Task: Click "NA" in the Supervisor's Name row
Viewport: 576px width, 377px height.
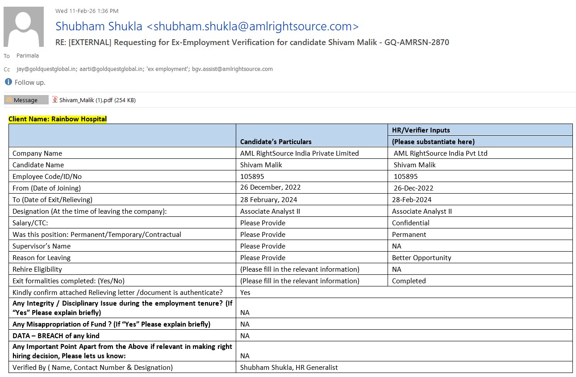Action: [397, 246]
